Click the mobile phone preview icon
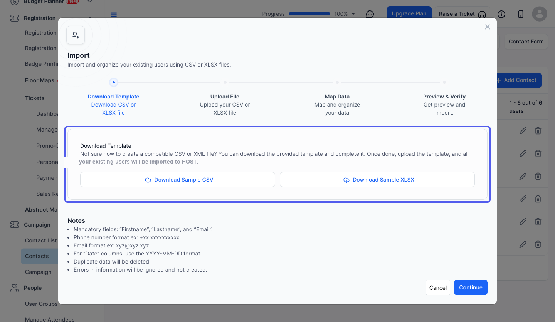 coord(521,14)
